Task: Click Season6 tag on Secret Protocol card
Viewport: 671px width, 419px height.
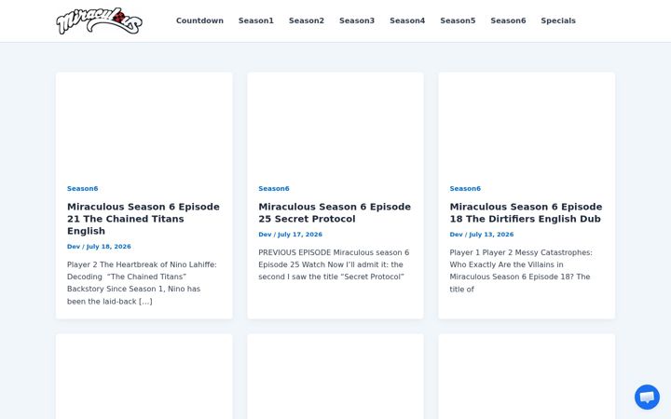Action: 274,188
